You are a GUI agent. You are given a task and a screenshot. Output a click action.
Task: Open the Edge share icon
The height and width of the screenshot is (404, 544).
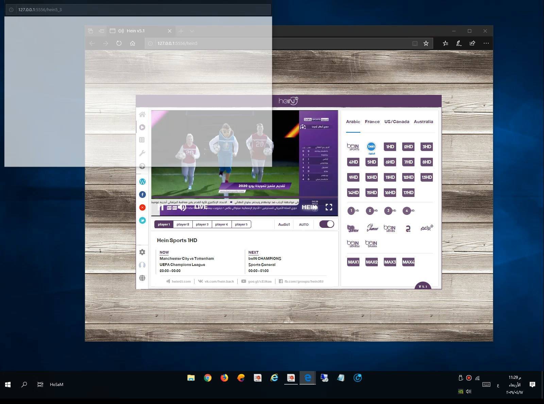point(472,43)
